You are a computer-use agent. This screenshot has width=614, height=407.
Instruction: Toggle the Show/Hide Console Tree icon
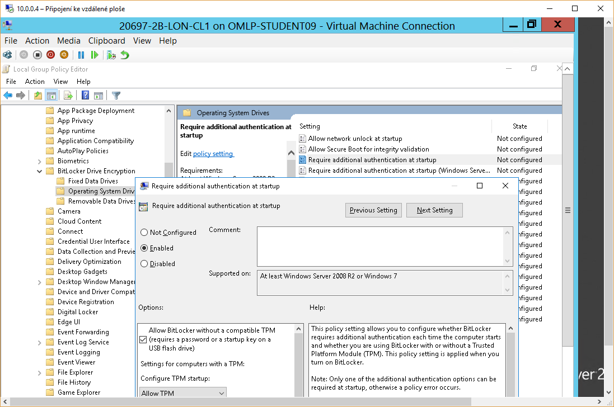click(51, 95)
